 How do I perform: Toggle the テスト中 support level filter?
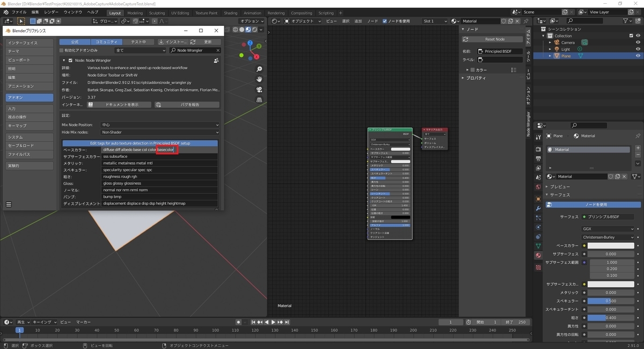[138, 42]
